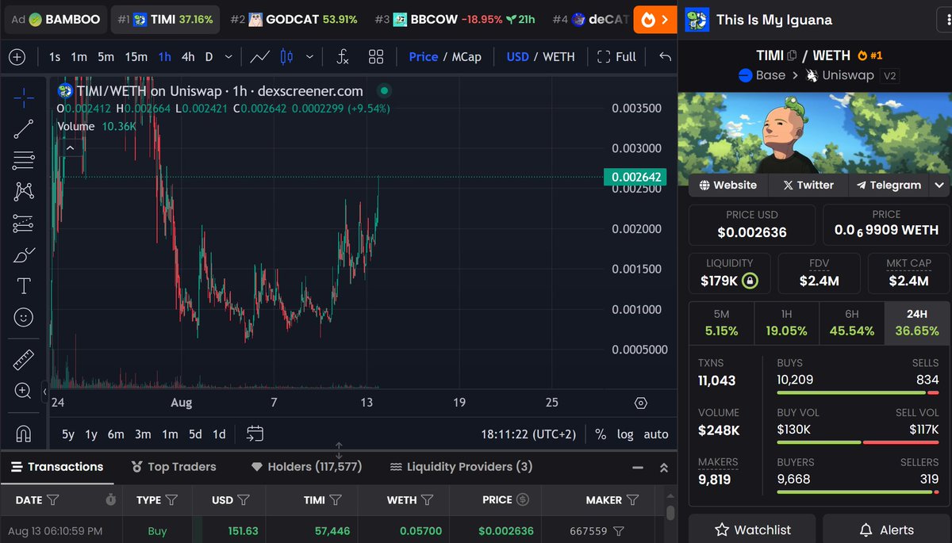Select the text annotation tool

click(24, 286)
